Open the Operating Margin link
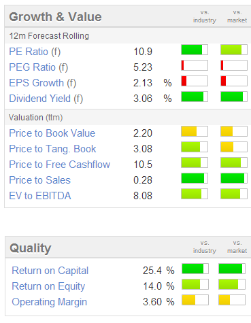 tap(50, 302)
